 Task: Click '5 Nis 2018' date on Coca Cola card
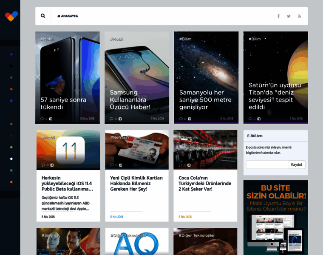(185, 217)
